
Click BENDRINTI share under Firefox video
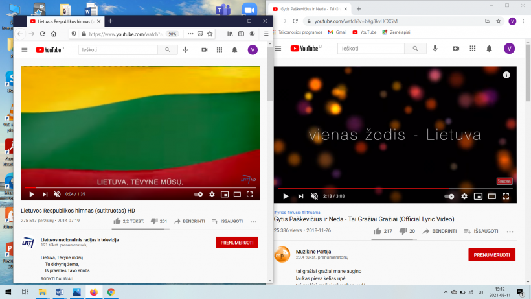pos(190,221)
